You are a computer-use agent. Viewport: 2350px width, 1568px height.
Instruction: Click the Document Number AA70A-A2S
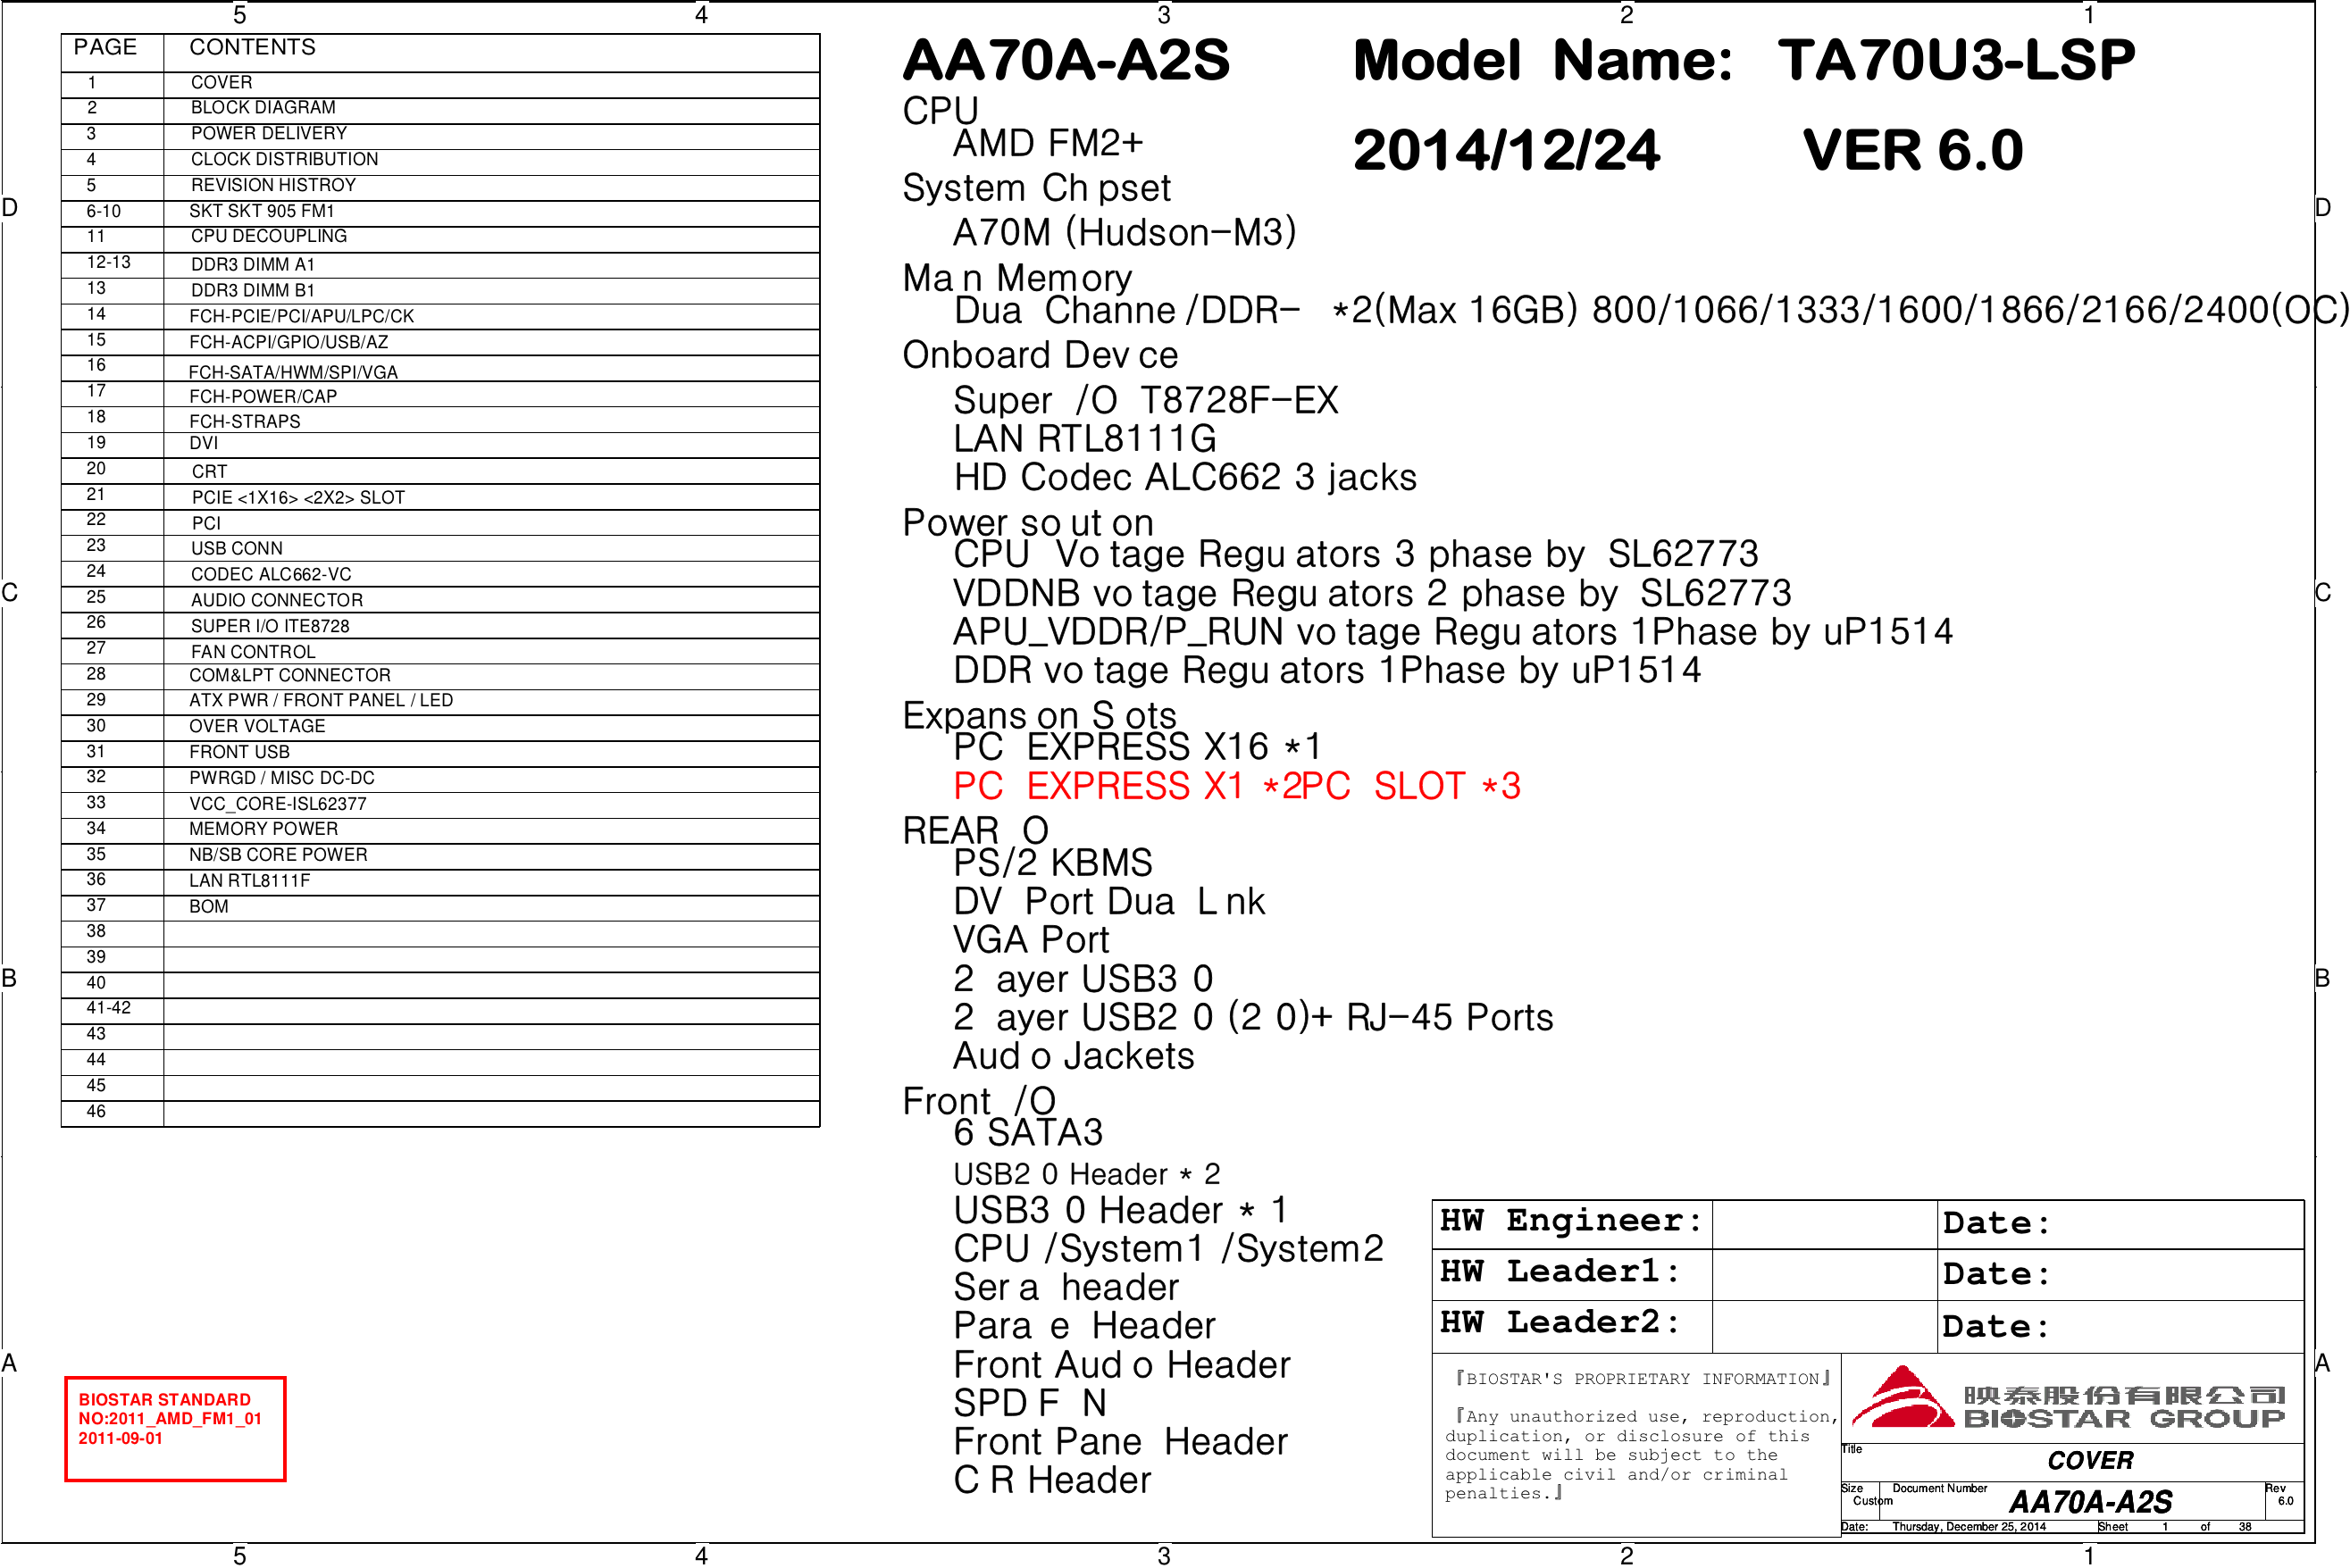(2091, 1503)
